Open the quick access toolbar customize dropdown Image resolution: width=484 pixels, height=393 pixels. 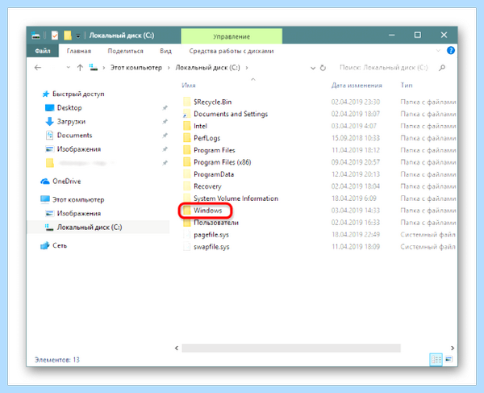[x=78, y=36]
